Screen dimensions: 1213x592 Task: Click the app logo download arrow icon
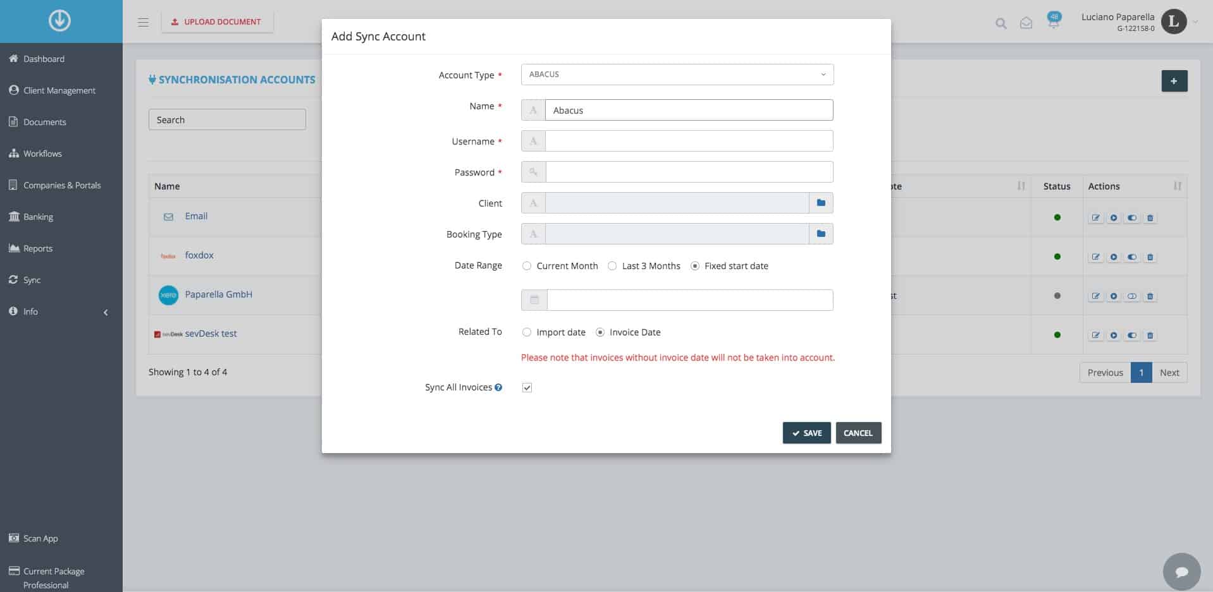pos(60,21)
